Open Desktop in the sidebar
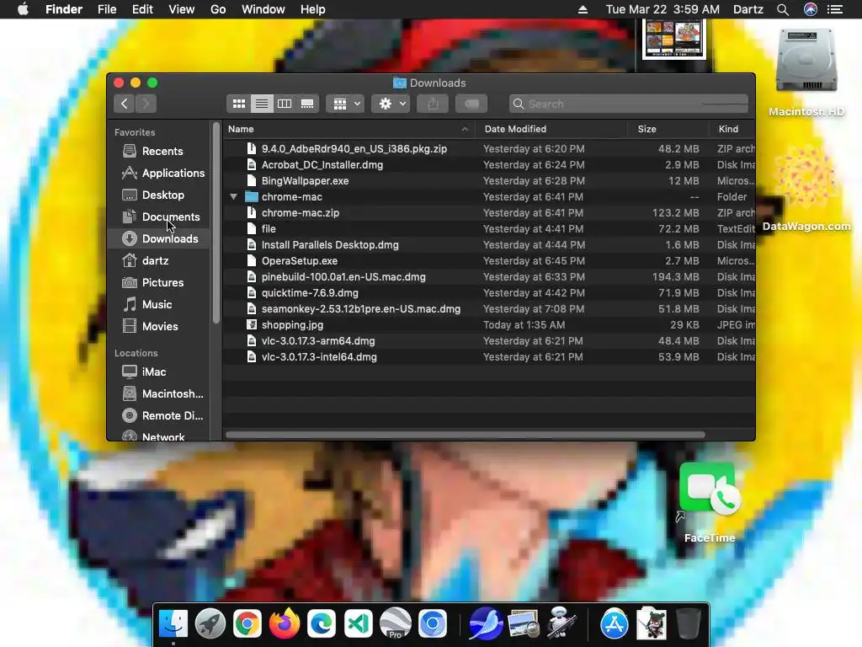Viewport: 862px width, 647px height. pyautogui.click(x=158, y=195)
